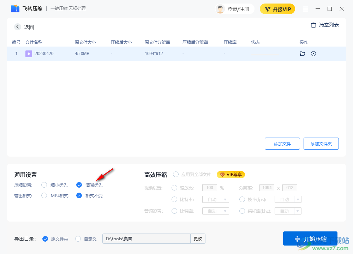353x254 pixels.
Task: Select MP4格式 output format
Action: [44, 195]
